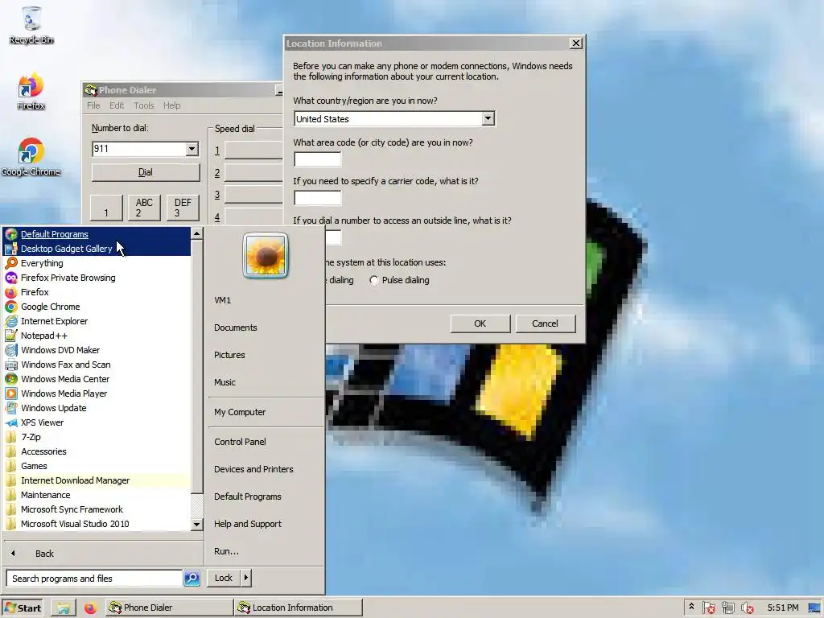This screenshot has width=824, height=618.
Task: Click the 1 keypad button
Action: tap(106, 208)
